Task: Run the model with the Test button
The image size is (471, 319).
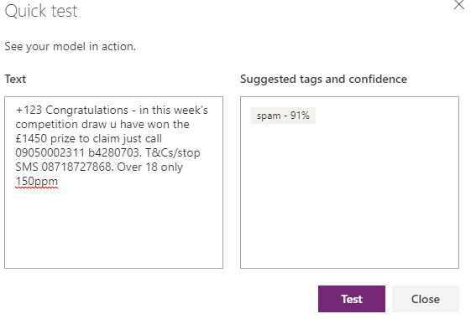Action: [352, 299]
